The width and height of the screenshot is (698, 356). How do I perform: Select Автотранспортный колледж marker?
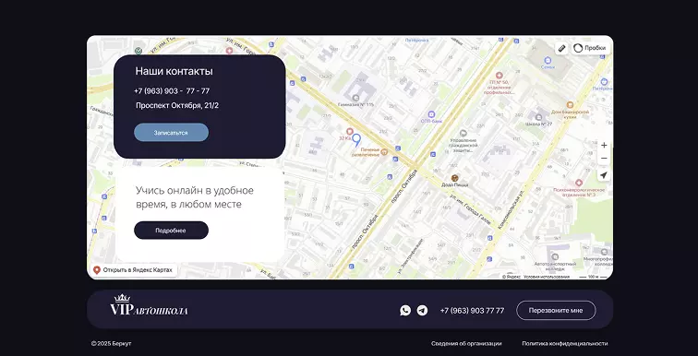[x=555, y=256]
